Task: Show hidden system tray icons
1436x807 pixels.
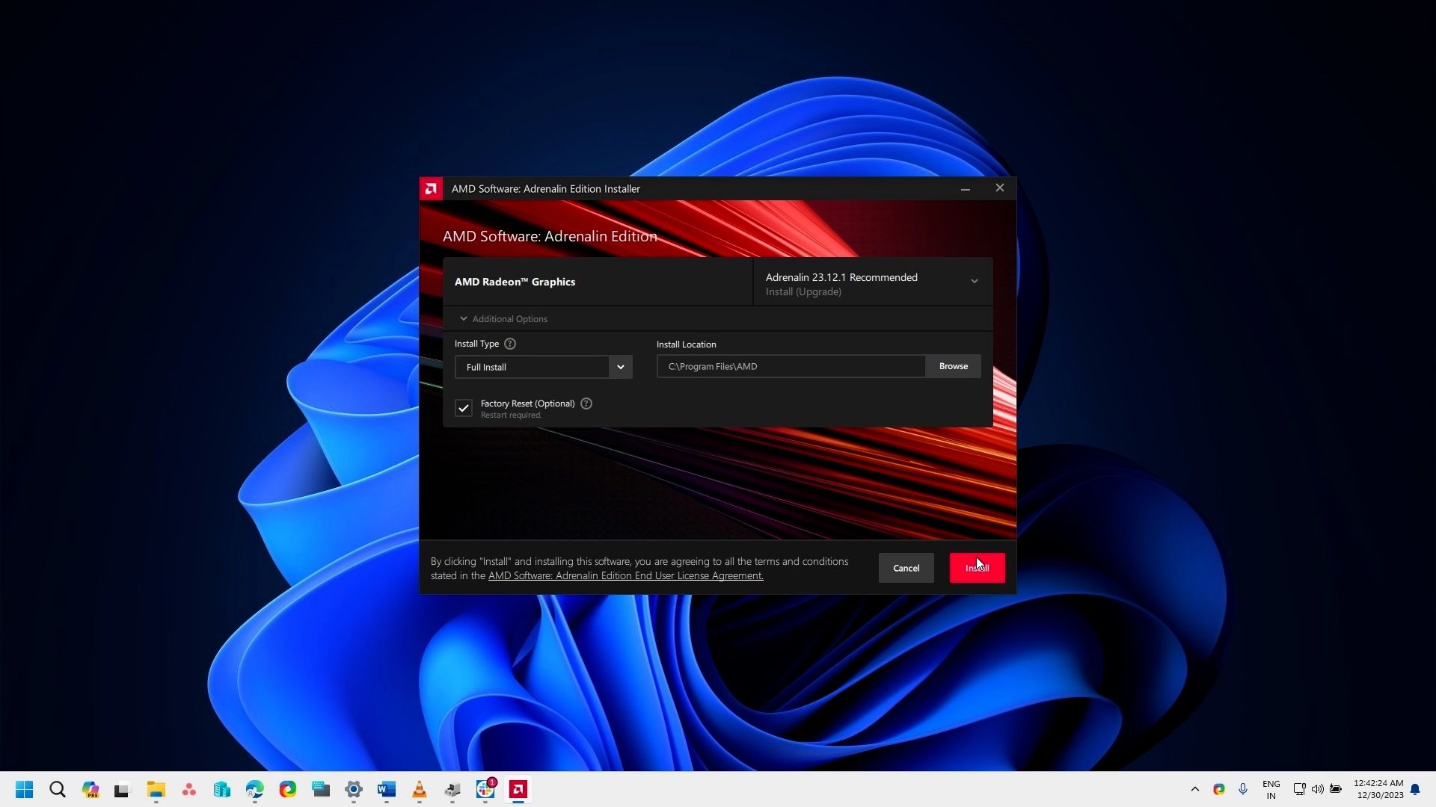Action: pos(1194,789)
